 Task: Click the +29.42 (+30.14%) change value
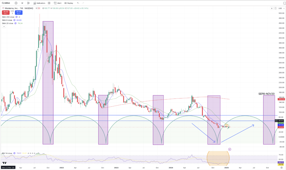click(x=81, y=8)
